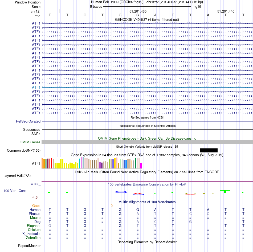Click the Dog alignment row label
Image resolution: width=253 pixels, height=252 pixels.
coord(37,222)
